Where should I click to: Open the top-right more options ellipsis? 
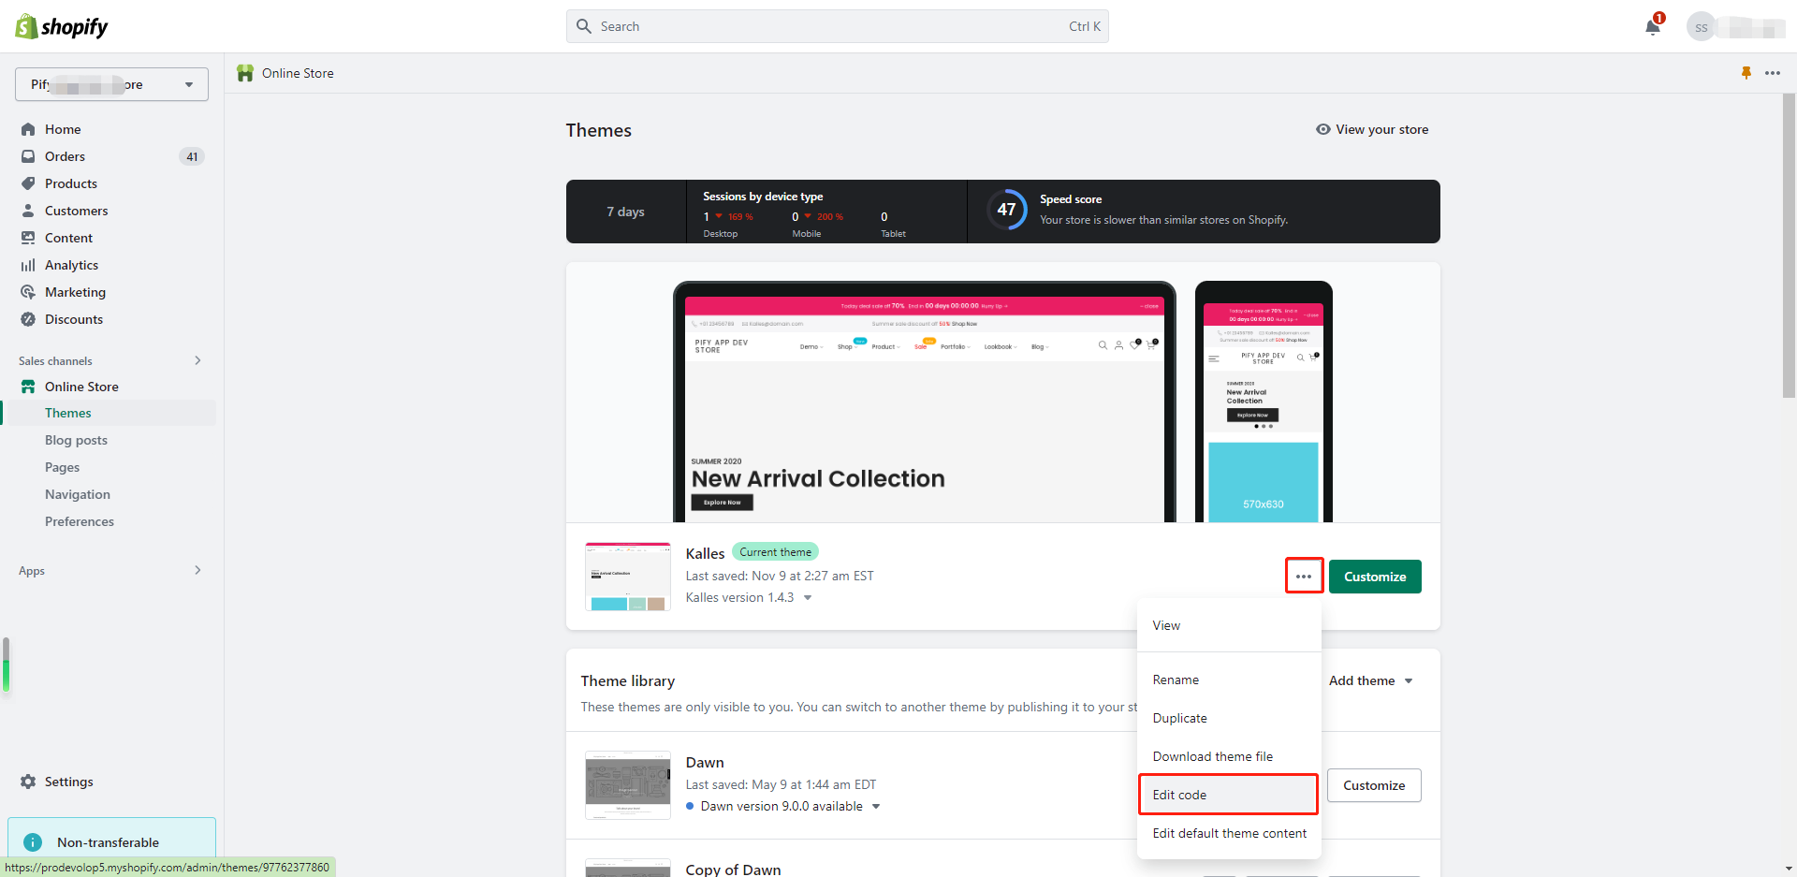[1773, 73]
